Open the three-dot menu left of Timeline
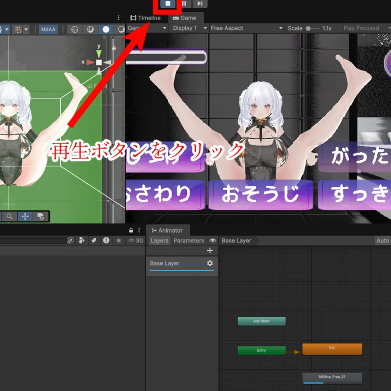This screenshot has height=391, width=391. 119,18
